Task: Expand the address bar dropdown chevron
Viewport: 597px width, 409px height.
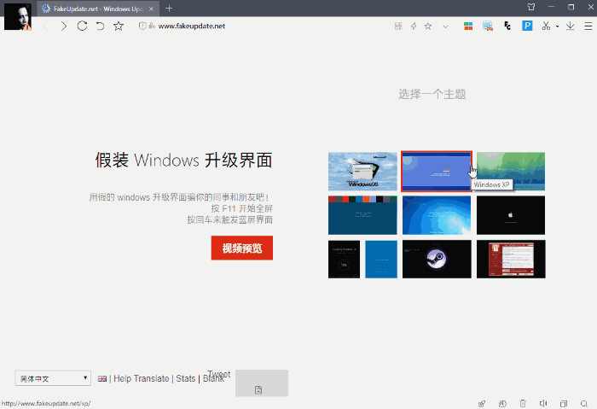Action: 445,26
